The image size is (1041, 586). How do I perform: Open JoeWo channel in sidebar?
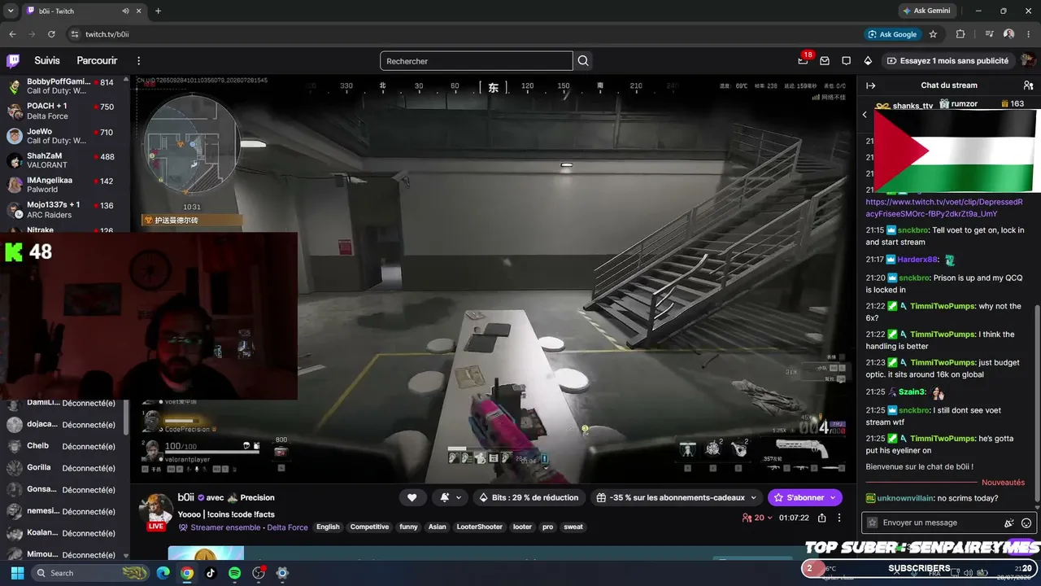click(x=62, y=136)
